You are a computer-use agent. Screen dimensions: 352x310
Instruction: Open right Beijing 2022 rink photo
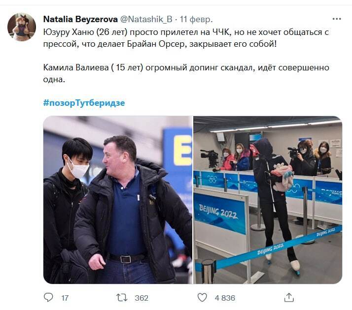point(268,200)
